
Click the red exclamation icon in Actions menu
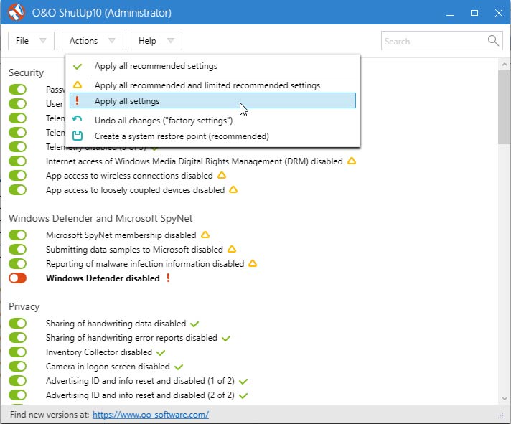pyautogui.click(x=78, y=100)
